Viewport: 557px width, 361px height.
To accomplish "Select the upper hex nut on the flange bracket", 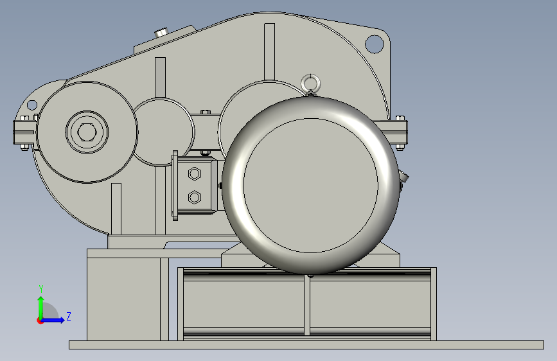I will coord(194,173).
